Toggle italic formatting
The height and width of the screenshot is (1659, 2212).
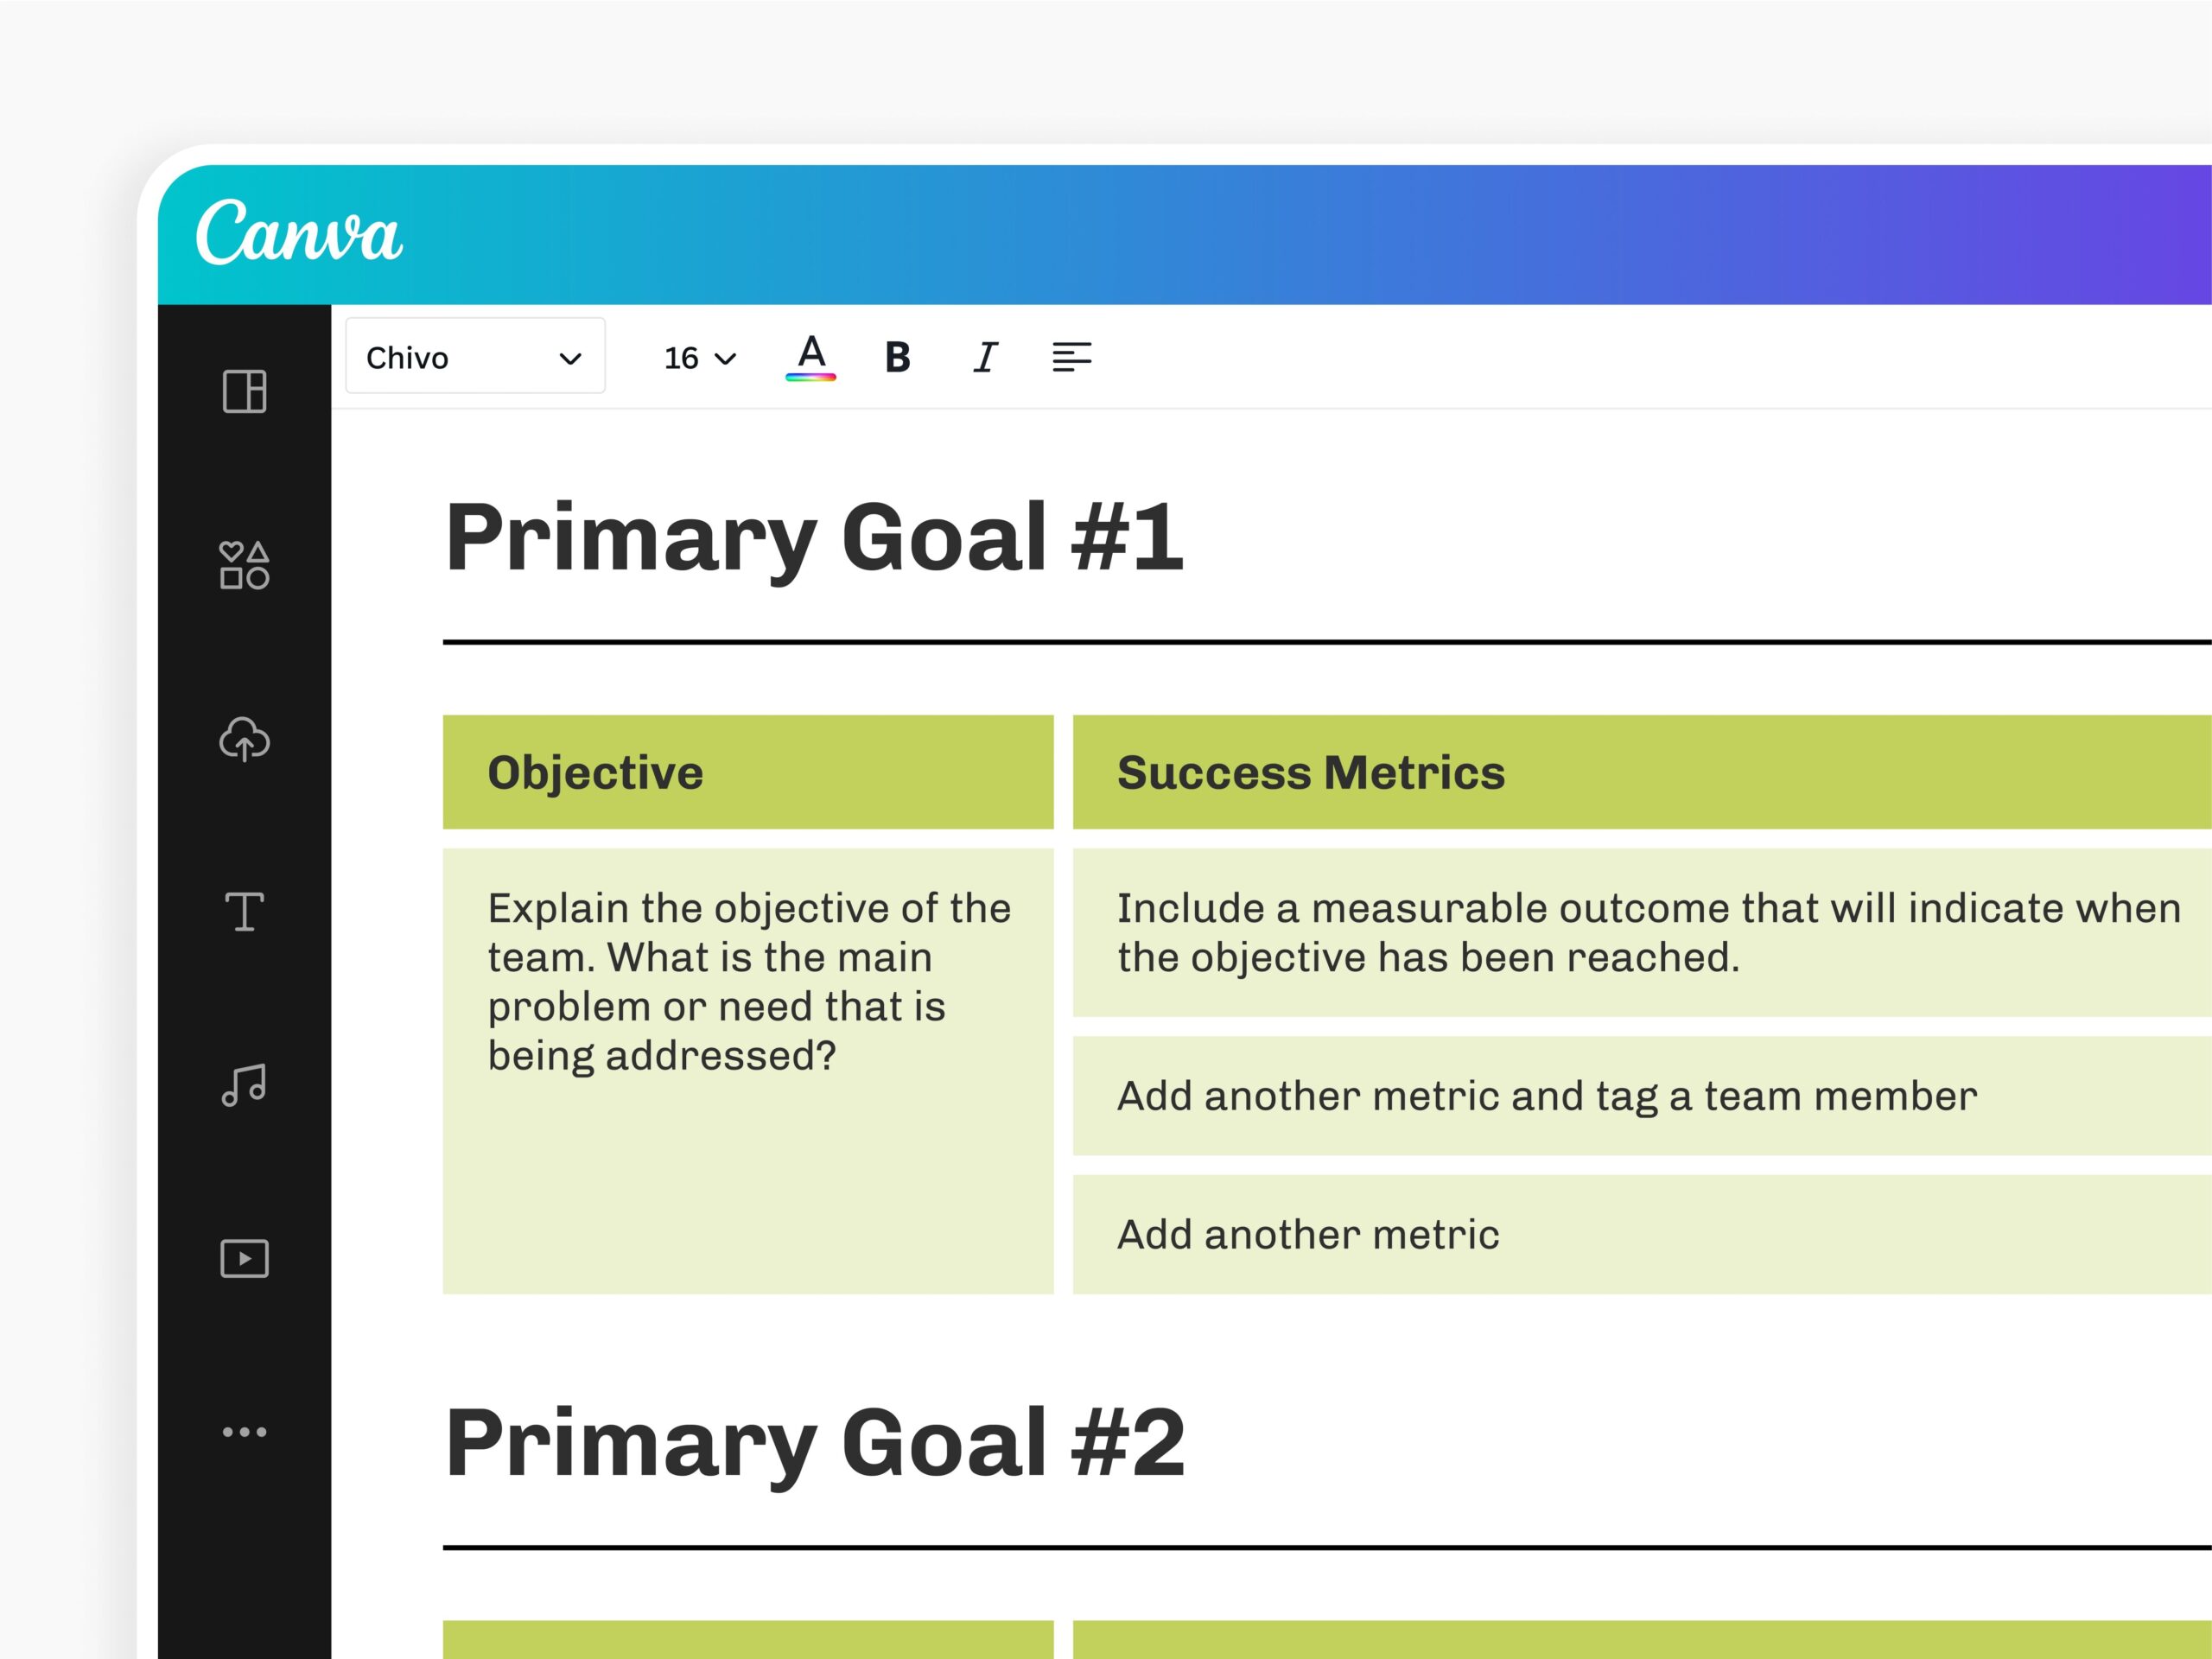(985, 357)
